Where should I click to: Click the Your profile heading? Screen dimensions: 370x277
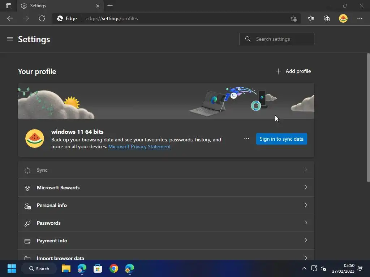37,71
